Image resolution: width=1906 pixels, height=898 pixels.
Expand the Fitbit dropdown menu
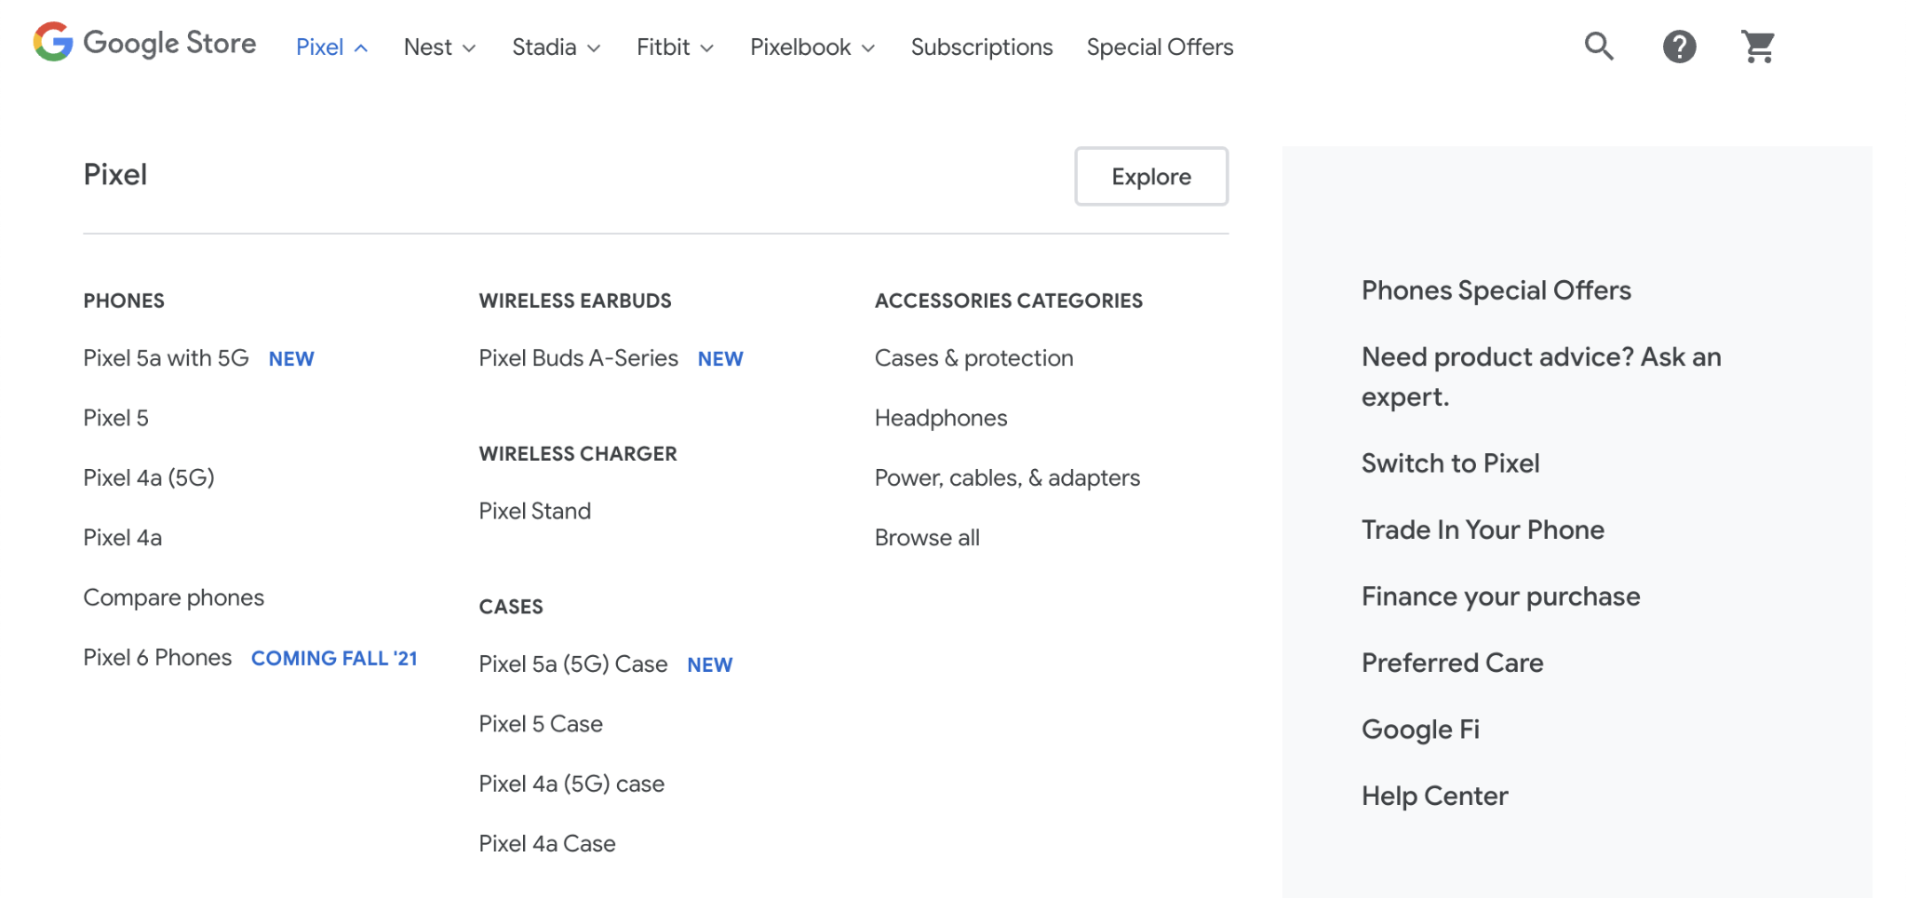pos(674,47)
